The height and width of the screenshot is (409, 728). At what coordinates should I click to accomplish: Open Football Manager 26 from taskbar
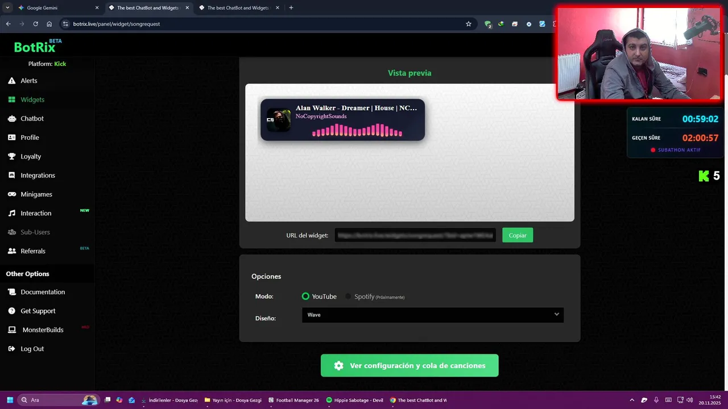point(293,400)
